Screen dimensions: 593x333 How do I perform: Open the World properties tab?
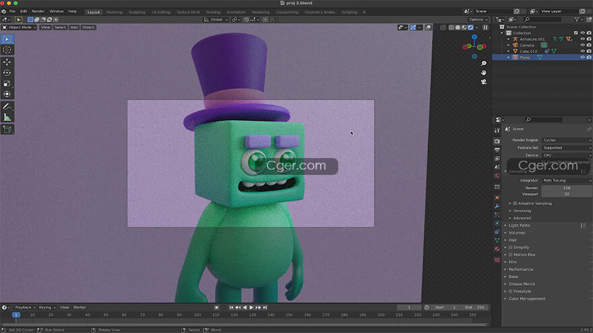point(497,176)
